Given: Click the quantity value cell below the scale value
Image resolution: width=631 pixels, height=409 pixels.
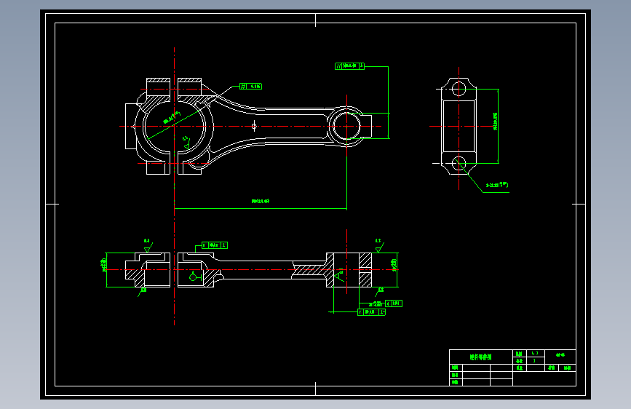Looking at the screenshot, I should (535, 361).
